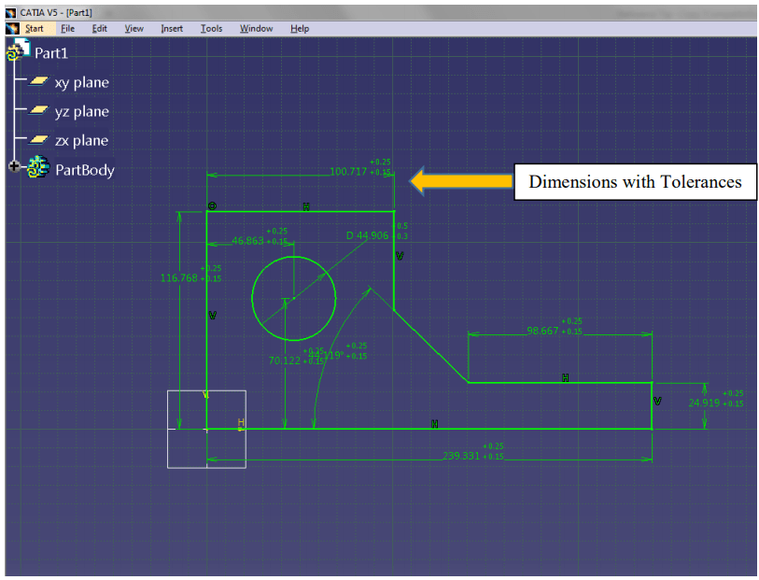Open the Tools menu
The width and height of the screenshot is (759, 580).
pos(211,28)
